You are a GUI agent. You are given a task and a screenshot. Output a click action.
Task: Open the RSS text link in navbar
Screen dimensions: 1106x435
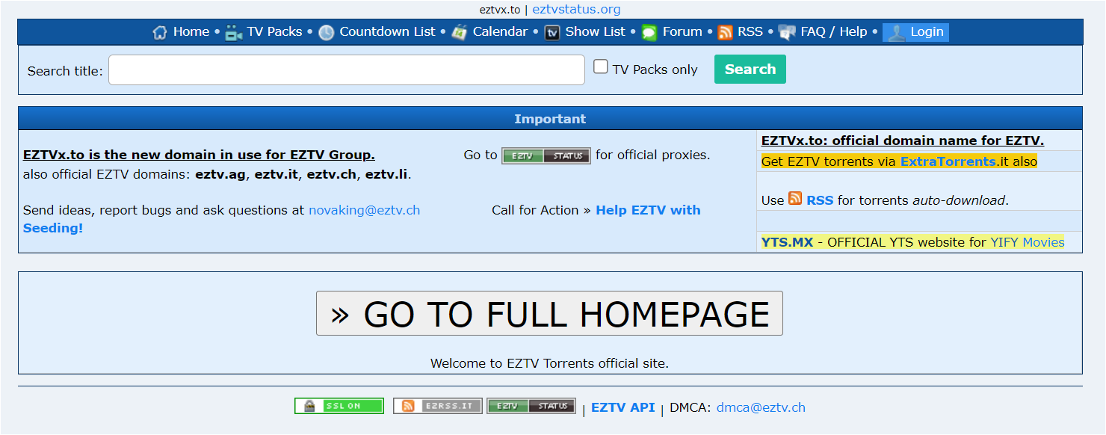[750, 31]
